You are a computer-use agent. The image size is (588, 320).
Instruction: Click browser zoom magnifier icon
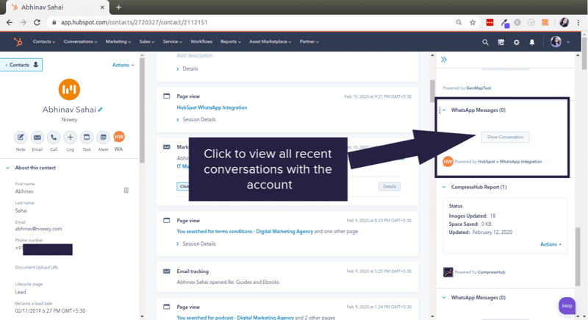pos(459,23)
